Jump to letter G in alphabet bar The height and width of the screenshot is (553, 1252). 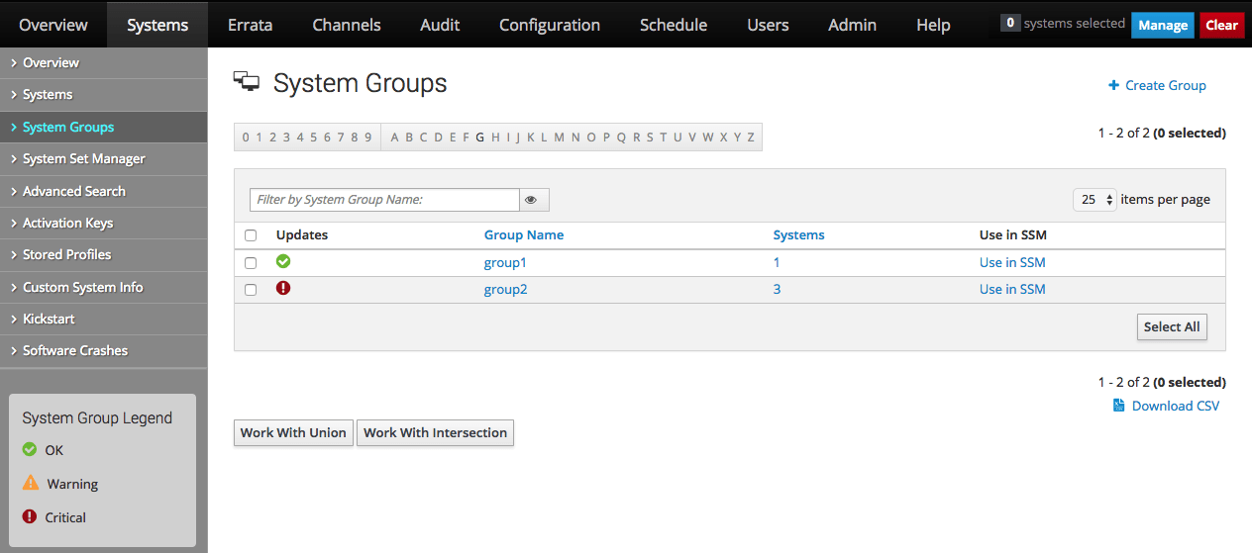point(480,138)
